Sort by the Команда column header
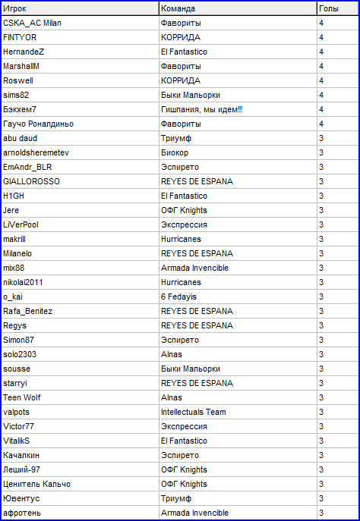Viewport: 360px width, 521px height. tap(238, 8)
